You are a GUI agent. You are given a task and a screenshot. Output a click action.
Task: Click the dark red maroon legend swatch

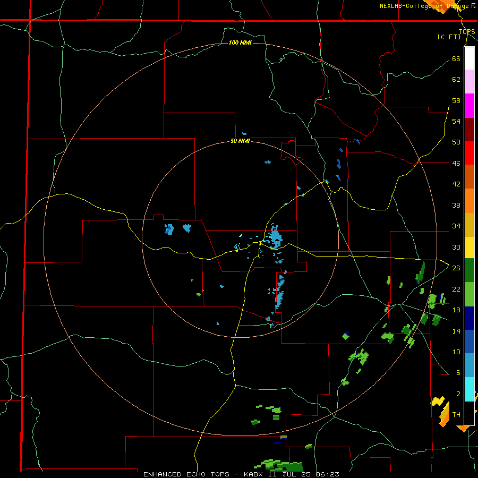(469, 130)
